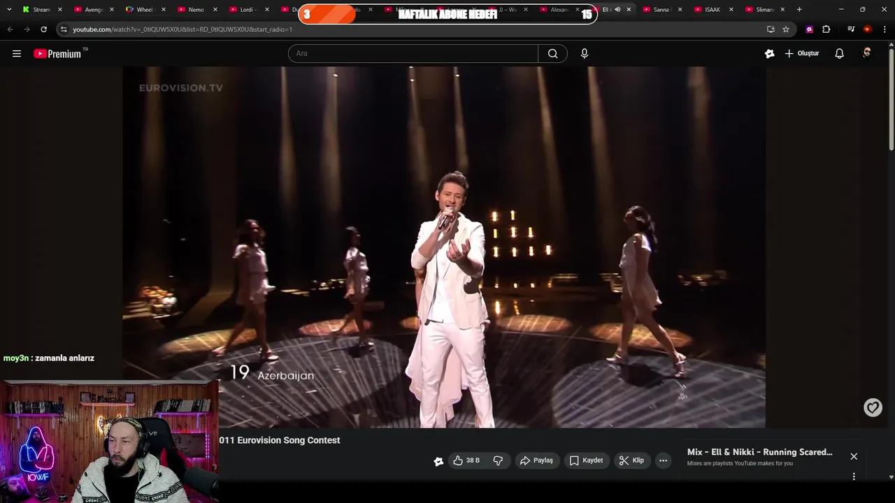Open Chrome three-dot menu
Image resolution: width=895 pixels, height=503 pixels.
pyautogui.click(x=885, y=29)
